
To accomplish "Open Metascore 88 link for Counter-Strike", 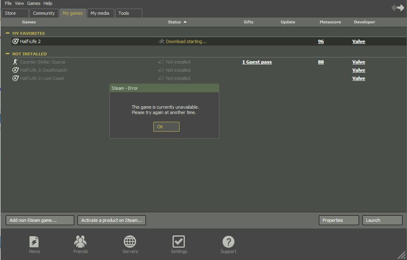I will 321,62.
